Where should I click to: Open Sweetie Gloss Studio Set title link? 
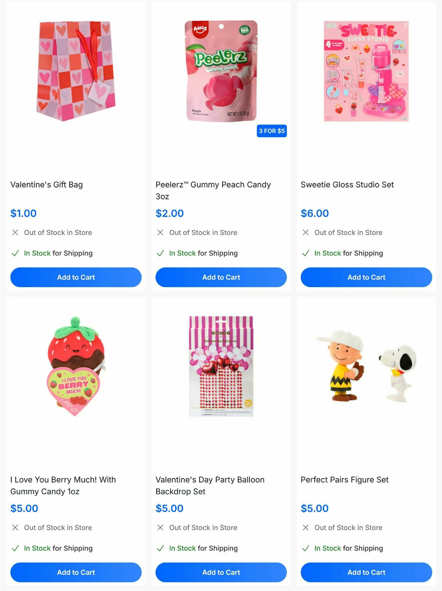tap(347, 184)
